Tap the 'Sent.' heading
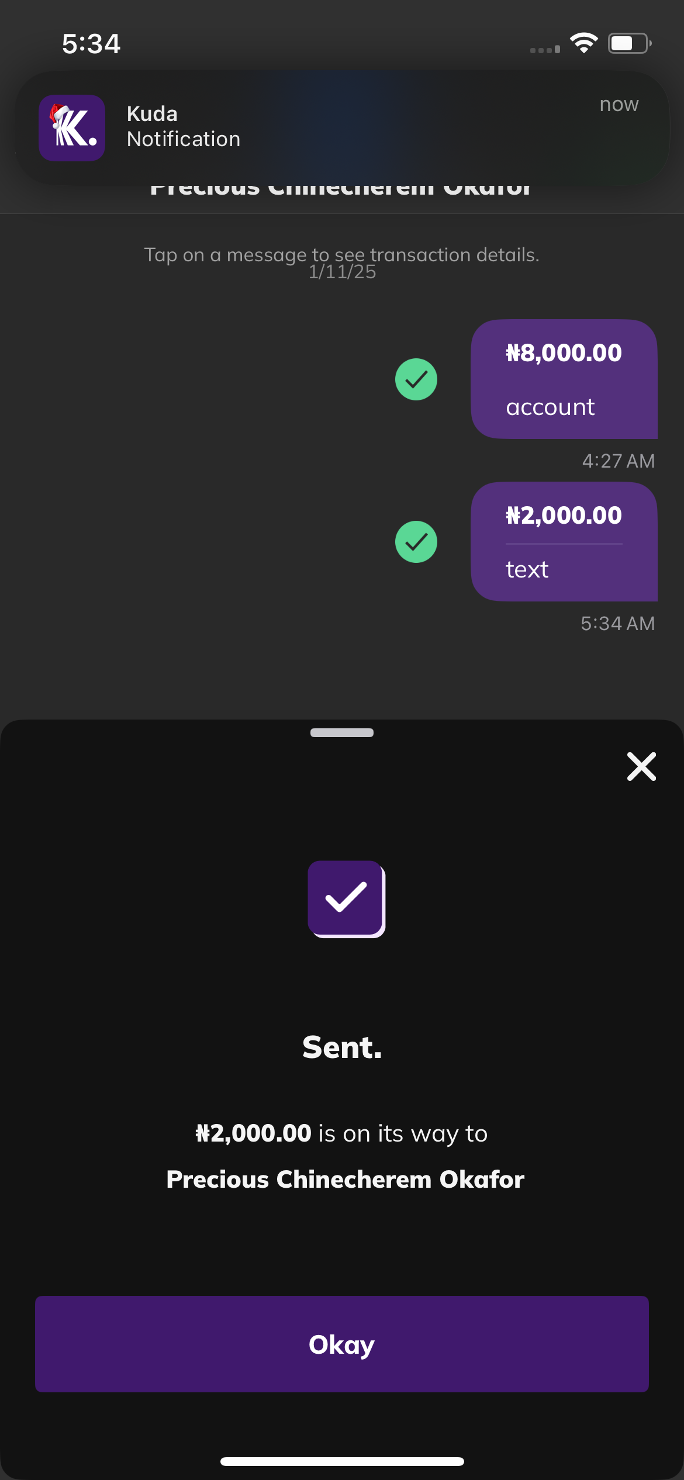Viewport: 684px width, 1480px height. [342, 1047]
